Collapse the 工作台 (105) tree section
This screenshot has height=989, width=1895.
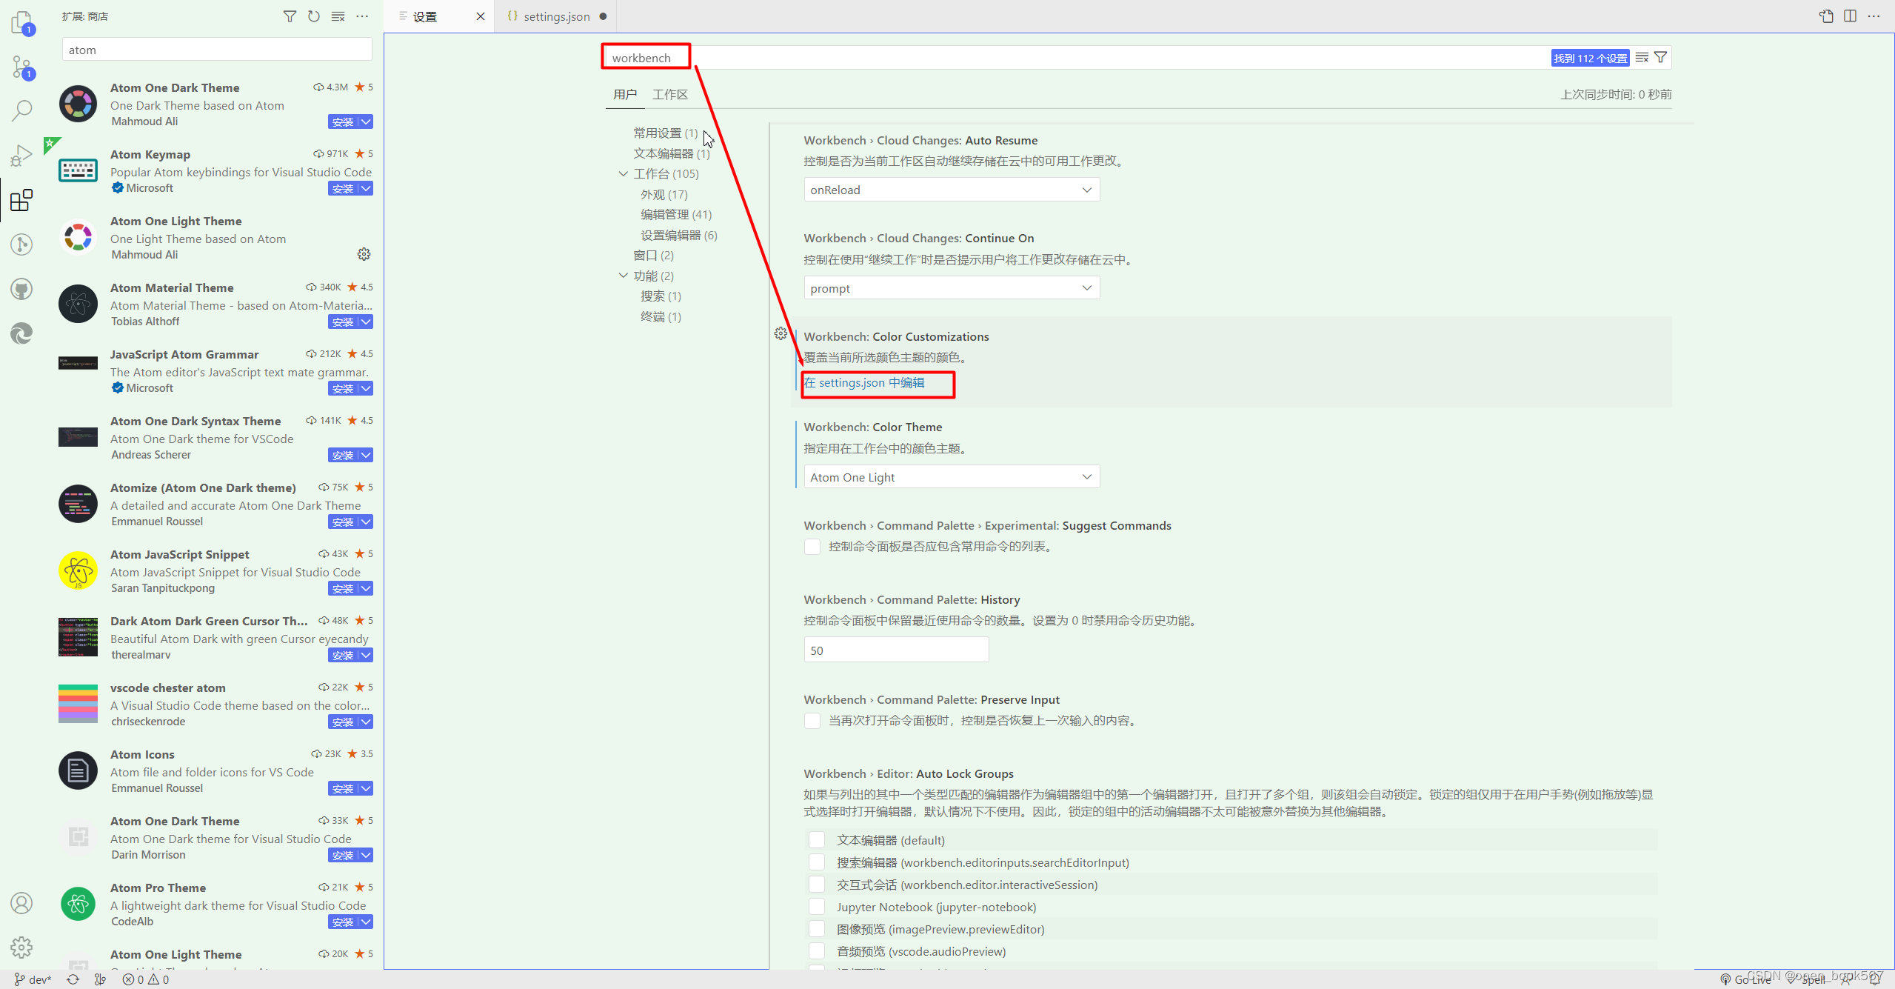pyautogui.click(x=624, y=173)
